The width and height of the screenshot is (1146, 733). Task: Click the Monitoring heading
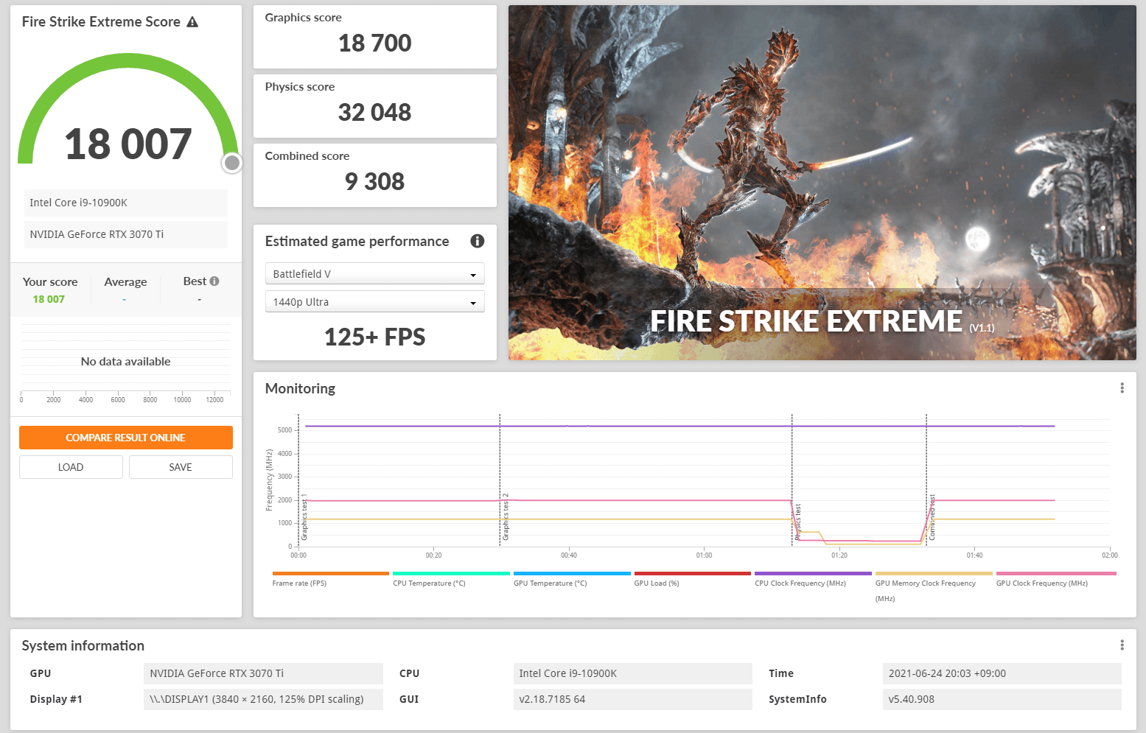(300, 388)
